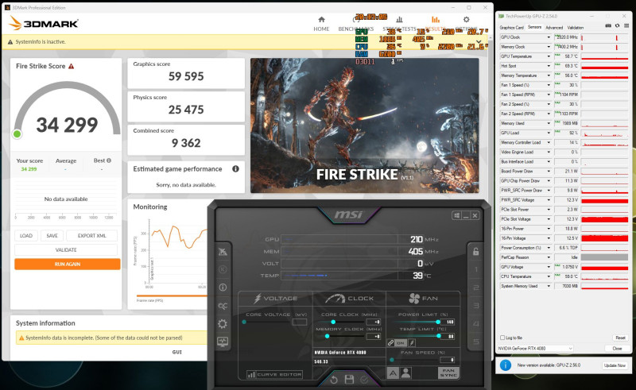Click the Fire Strike Score warning triangle
This screenshot has width=636, height=390.
(x=72, y=66)
